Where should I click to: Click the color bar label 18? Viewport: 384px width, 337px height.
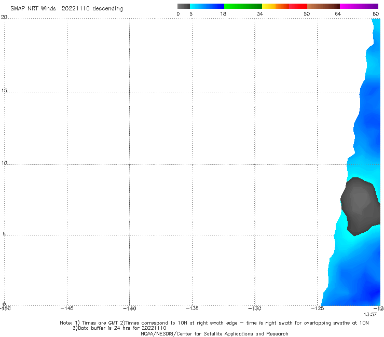pyautogui.click(x=223, y=13)
